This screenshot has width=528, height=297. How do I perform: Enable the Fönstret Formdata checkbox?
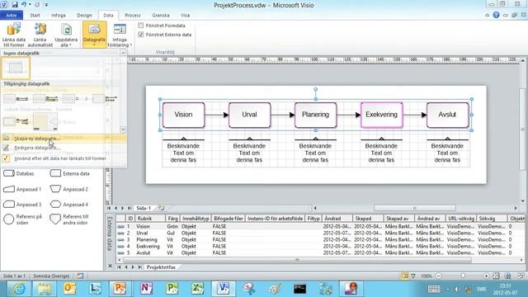click(x=141, y=26)
